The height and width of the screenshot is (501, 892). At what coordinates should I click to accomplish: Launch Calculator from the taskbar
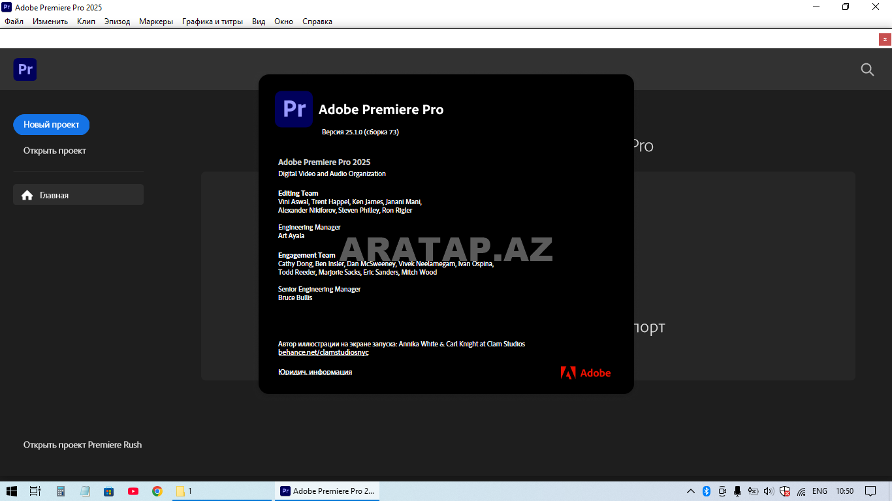[x=61, y=491]
